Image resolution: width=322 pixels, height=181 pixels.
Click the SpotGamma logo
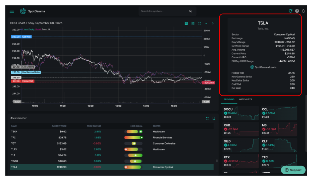23,11
